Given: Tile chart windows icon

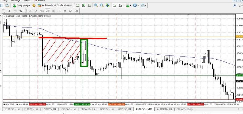Looking at the screenshot, I should tap(108, 5).
